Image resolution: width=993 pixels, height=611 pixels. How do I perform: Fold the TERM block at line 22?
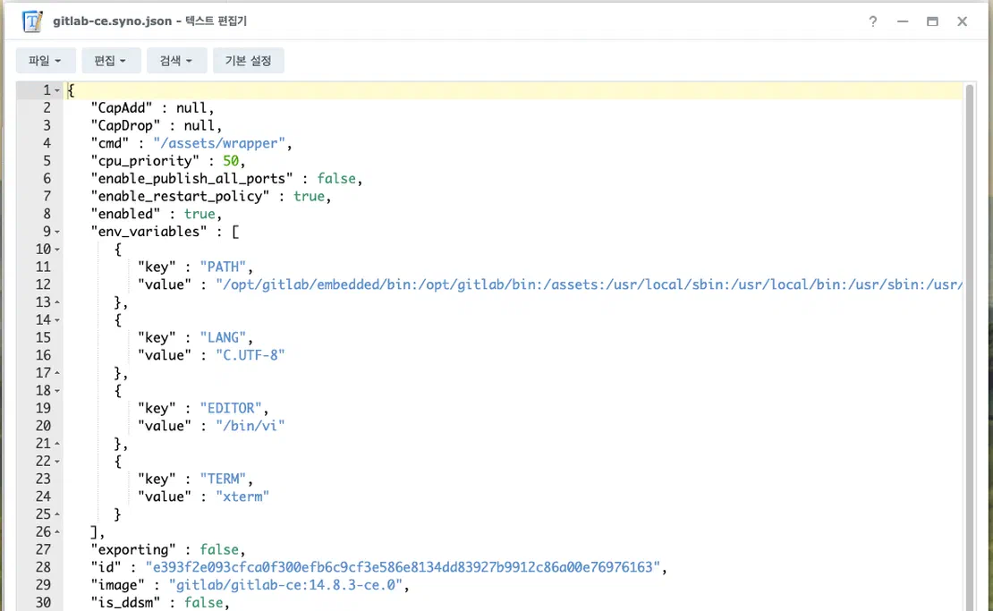[x=57, y=462]
